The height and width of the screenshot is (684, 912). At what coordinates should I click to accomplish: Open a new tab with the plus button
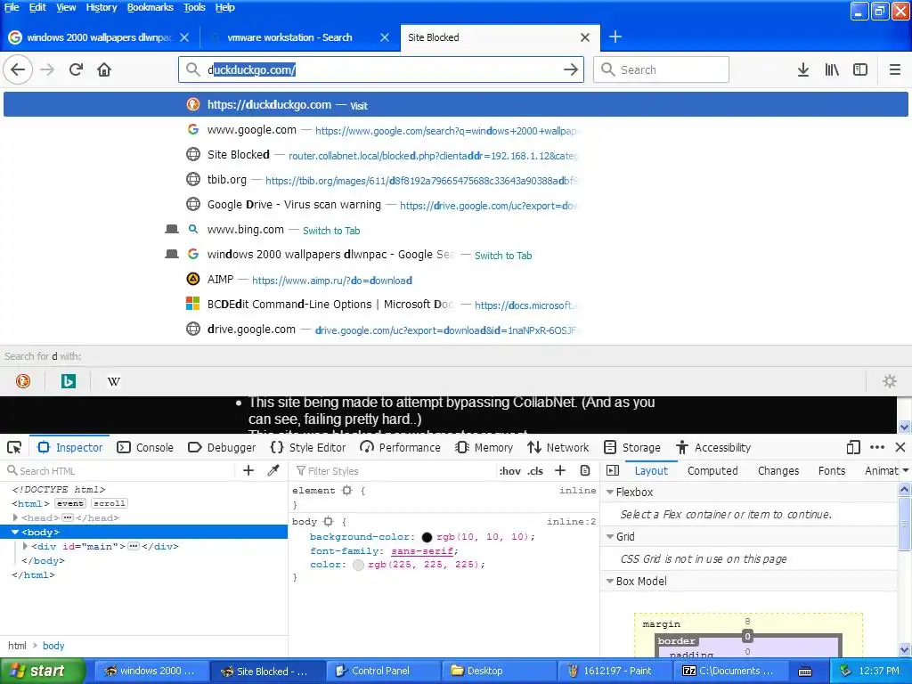click(x=615, y=37)
